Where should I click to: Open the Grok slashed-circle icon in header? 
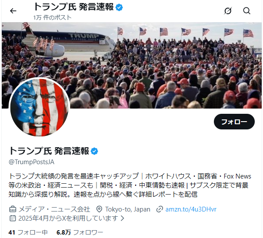(x=228, y=11)
